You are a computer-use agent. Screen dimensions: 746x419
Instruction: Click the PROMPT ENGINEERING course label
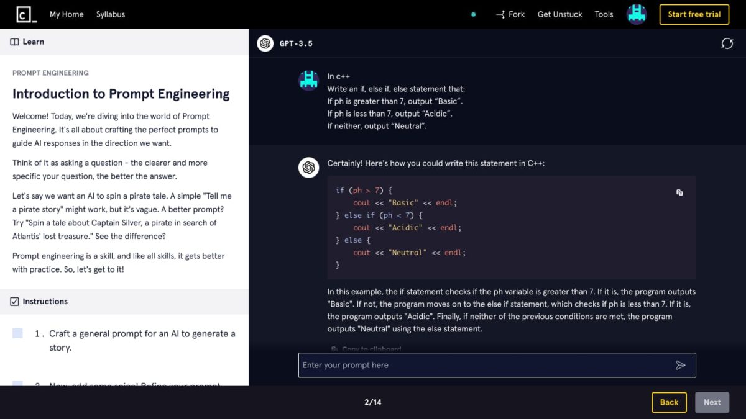click(50, 73)
